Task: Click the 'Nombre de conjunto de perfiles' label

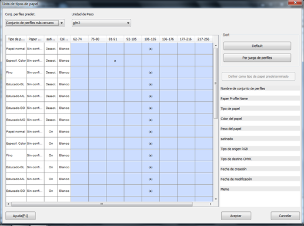Action: coord(243,89)
